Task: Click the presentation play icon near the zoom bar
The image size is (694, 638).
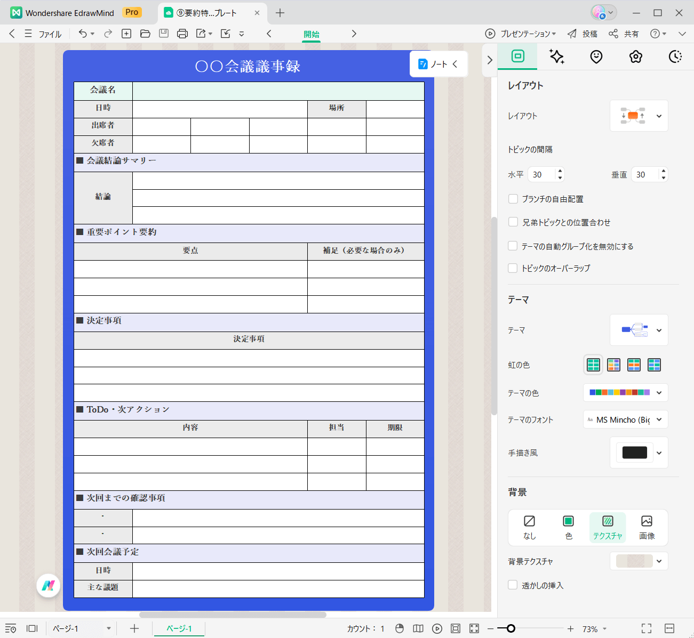Action: tap(437, 628)
